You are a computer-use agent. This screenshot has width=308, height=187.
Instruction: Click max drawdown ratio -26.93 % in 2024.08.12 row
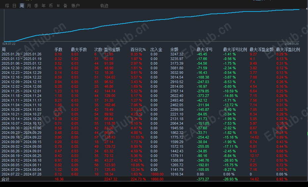230,160
